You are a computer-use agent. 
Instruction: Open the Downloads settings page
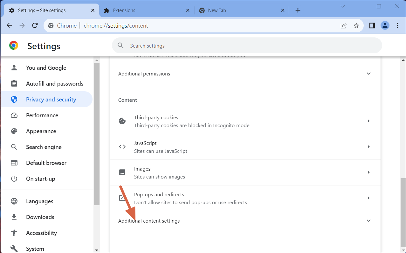tap(40, 217)
